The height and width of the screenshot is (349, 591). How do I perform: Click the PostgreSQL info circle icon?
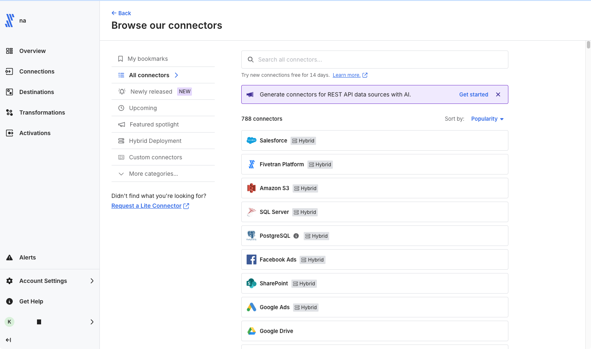(x=296, y=236)
